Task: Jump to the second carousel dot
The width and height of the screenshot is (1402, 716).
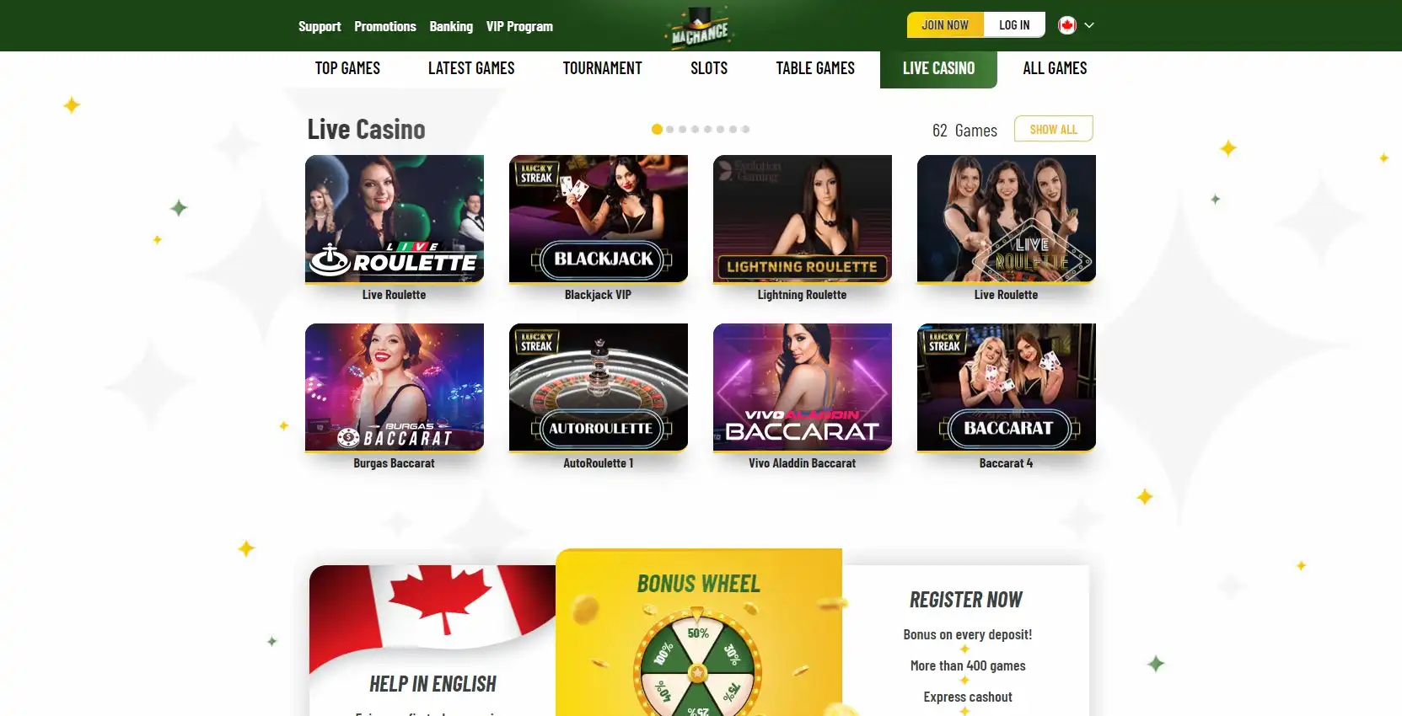Action: [670, 129]
